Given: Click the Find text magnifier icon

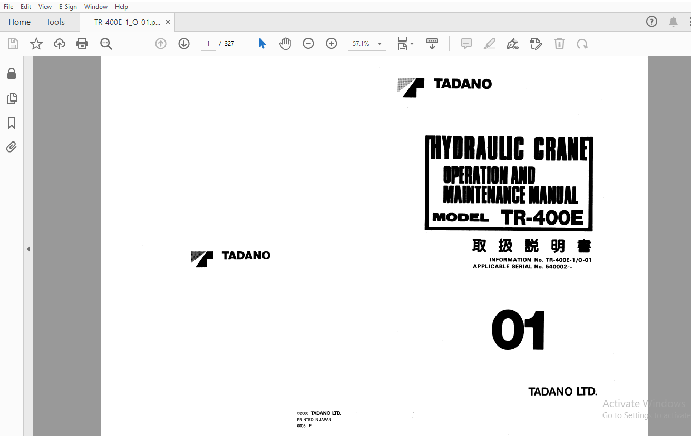Looking at the screenshot, I should [x=106, y=44].
